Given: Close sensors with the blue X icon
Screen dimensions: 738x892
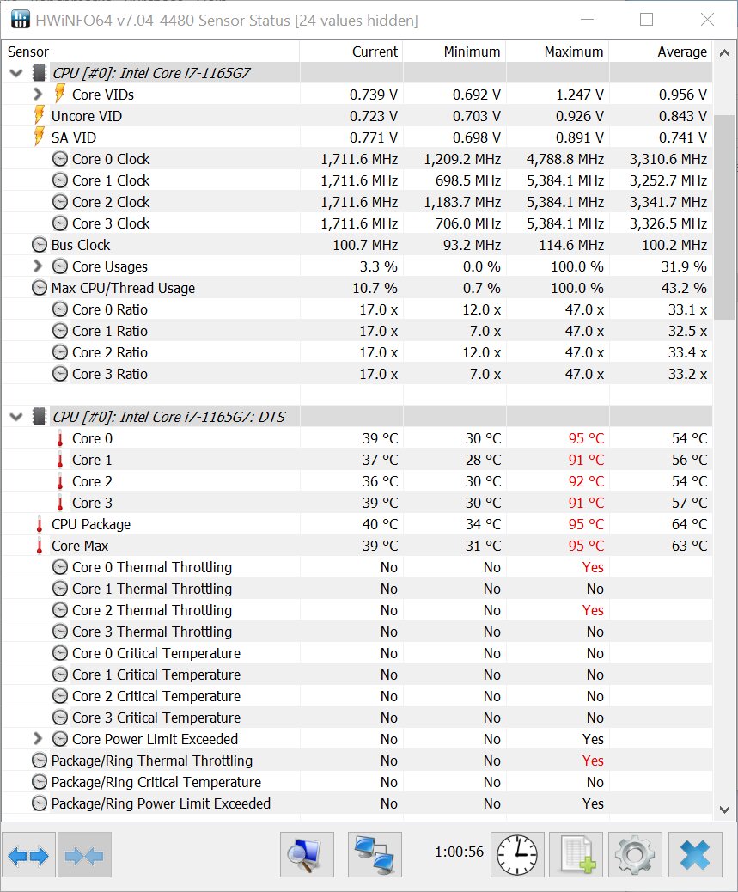Looking at the screenshot, I should 695,855.
